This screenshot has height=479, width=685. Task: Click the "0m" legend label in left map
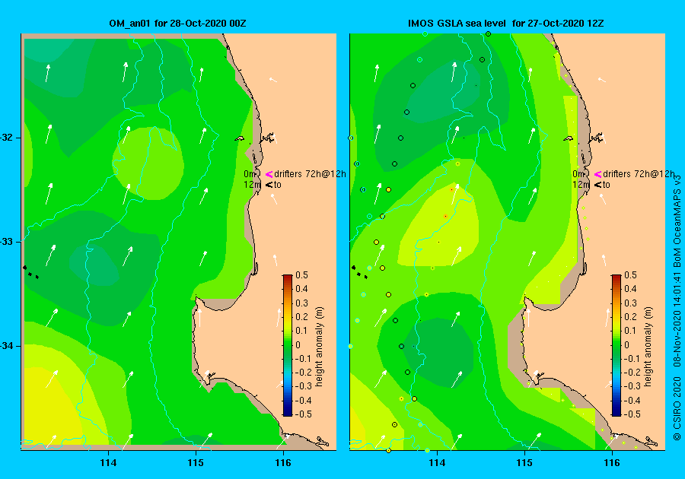(x=250, y=174)
